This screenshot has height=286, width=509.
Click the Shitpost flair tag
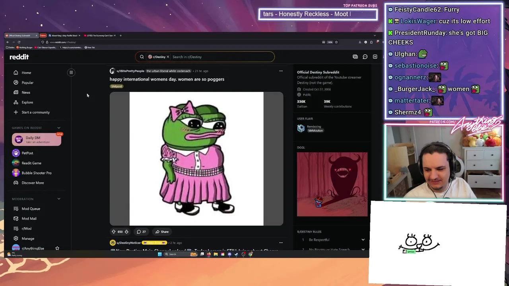(x=117, y=86)
